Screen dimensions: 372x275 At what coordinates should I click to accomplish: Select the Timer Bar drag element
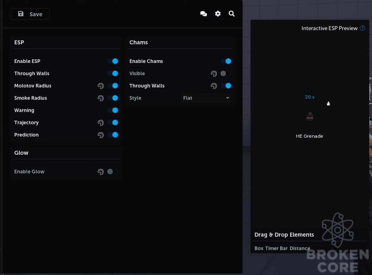276,248
